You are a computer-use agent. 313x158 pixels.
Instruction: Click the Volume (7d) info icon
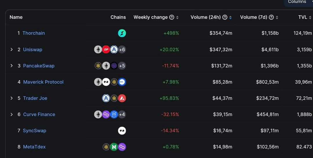coord(271,17)
